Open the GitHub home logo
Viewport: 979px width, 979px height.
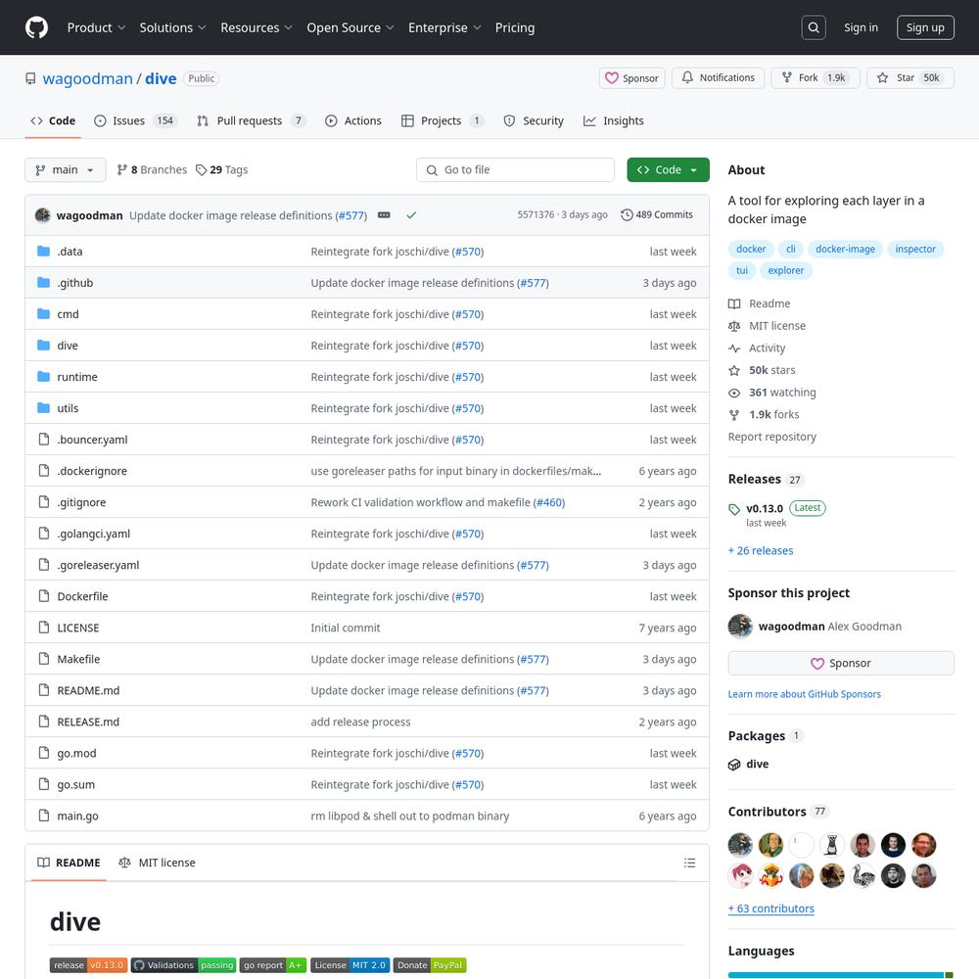pyautogui.click(x=36, y=27)
